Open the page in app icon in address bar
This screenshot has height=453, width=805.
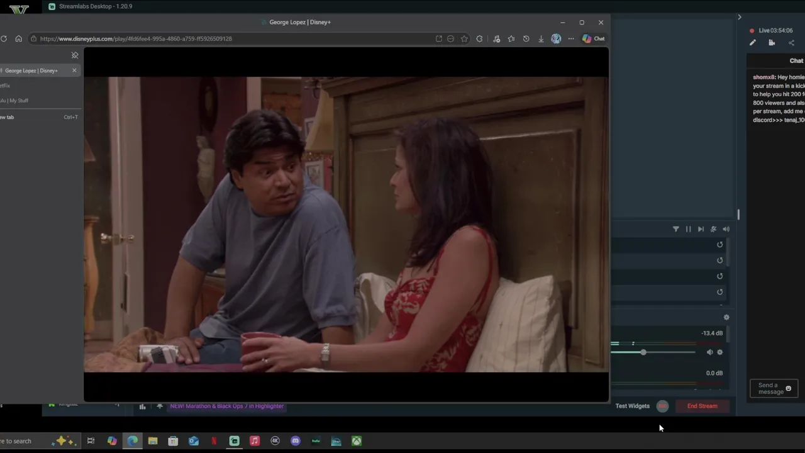click(438, 38)
